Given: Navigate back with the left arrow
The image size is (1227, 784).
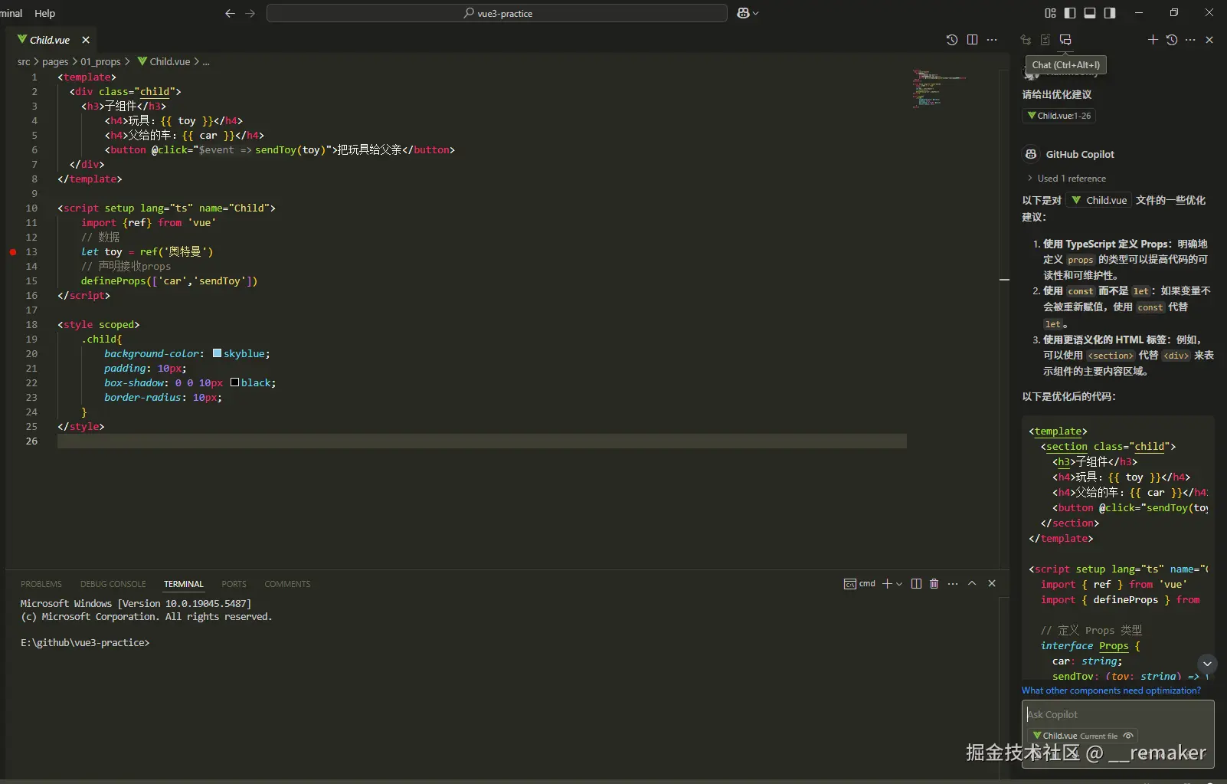Looking at the screenshot, I should (x=230, y=13).
